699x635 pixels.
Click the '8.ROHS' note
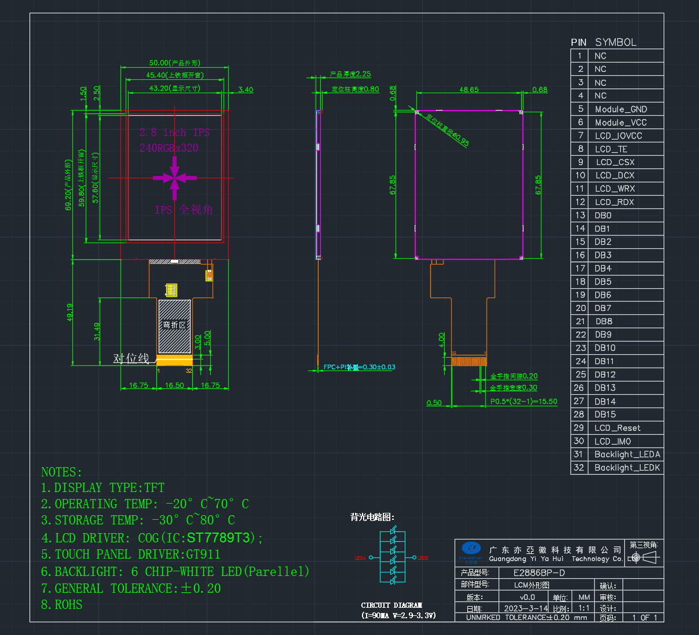[62, 605]
